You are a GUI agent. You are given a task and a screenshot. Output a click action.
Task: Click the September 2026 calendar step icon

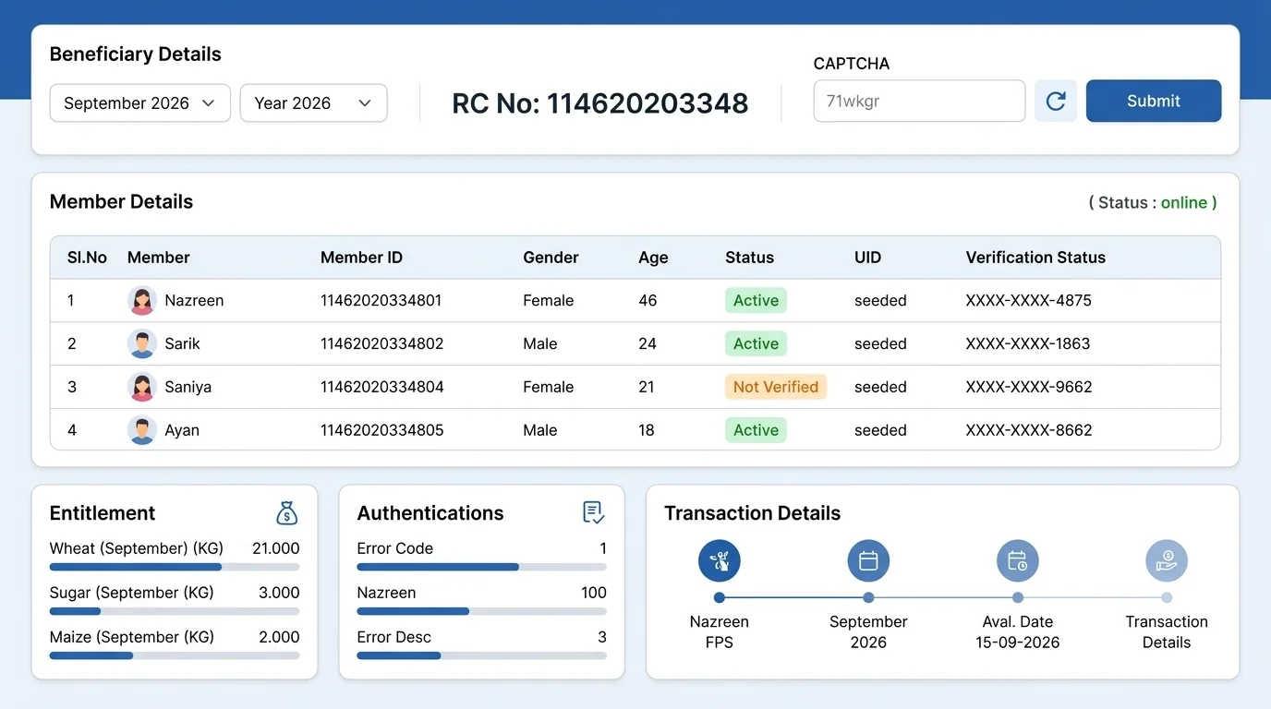(868, 560)
